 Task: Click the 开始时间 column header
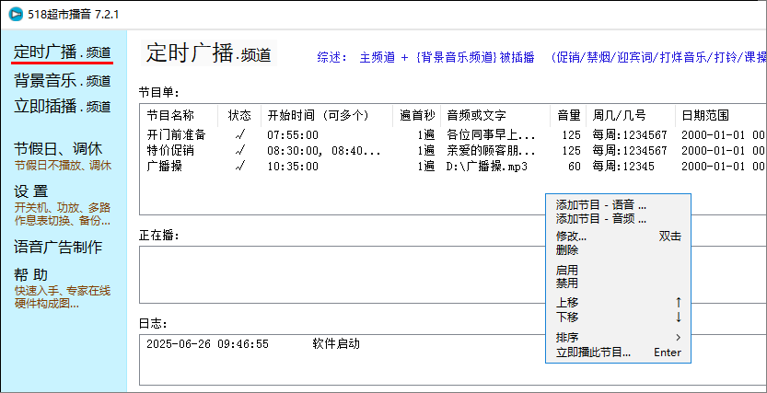pos(318,116)
